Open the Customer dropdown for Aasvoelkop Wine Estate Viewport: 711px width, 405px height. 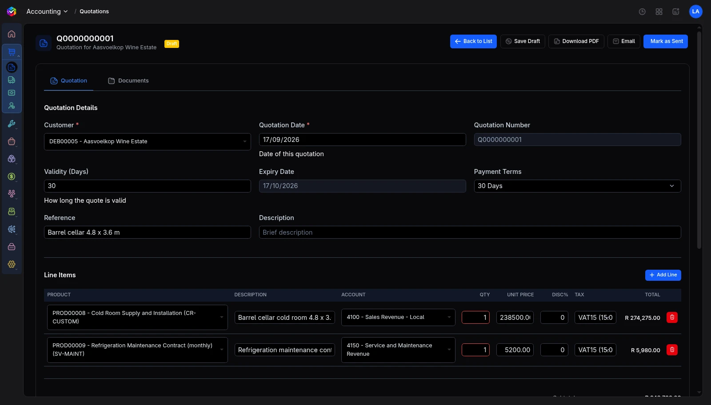pyautogui.click(x=148, y=142)
